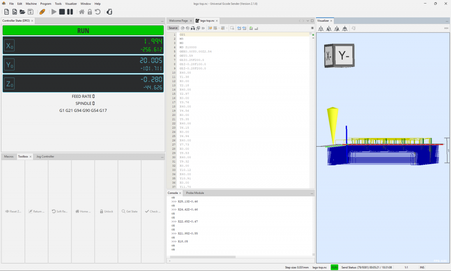Click the Open file folder icon
Screen dimensions: 451x271
point(22,12)
